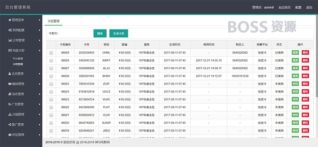Image resolution: width=318 pixels, height=147 pixels.
Task: Tick the checkbox for card 66825
Action: (51, 84)
